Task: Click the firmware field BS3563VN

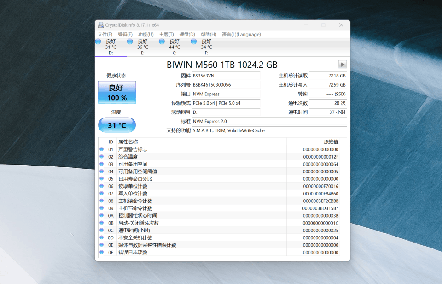Action: point(226,76)
